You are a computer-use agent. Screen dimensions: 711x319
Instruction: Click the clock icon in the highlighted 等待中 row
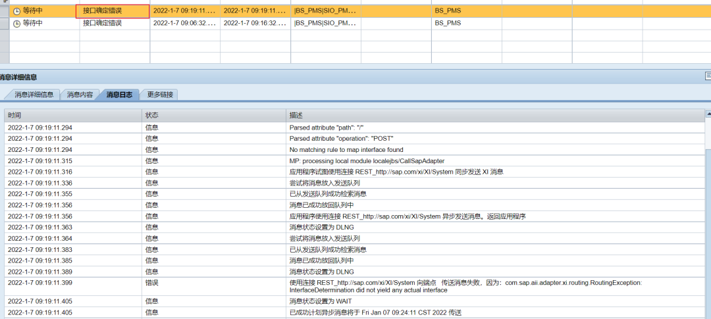coord(17,11)
